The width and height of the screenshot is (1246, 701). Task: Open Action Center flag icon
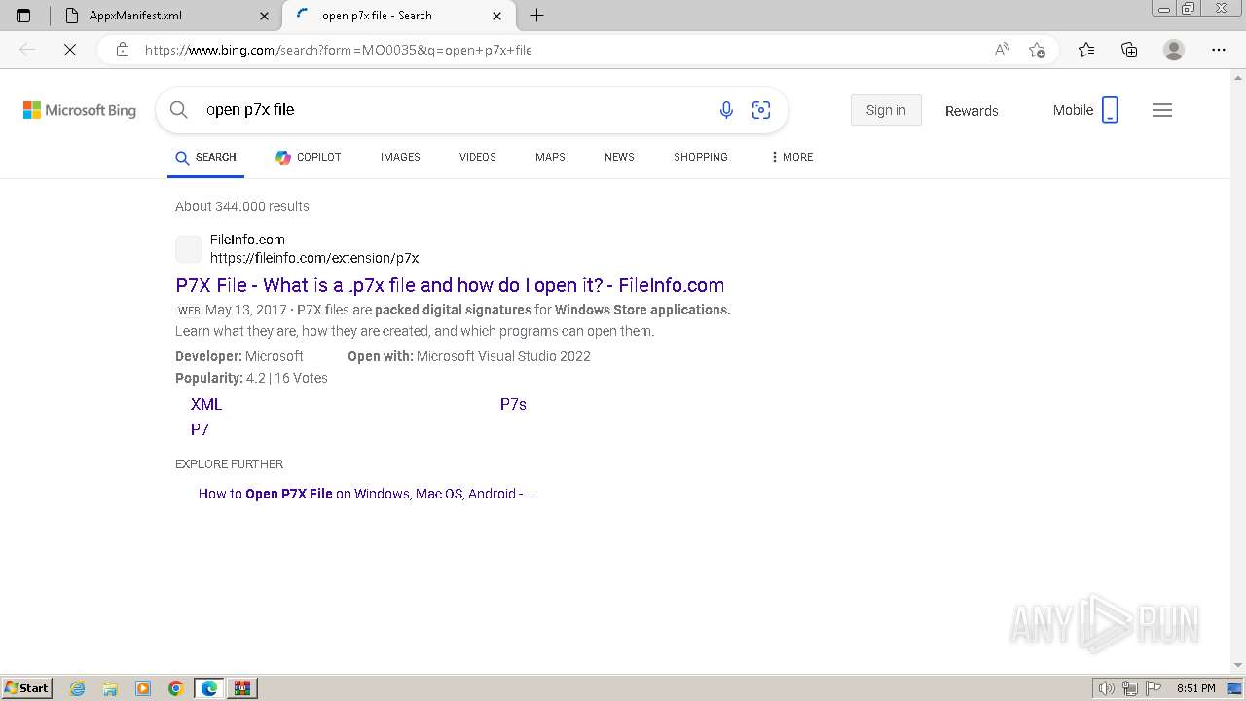point(1154,688)
